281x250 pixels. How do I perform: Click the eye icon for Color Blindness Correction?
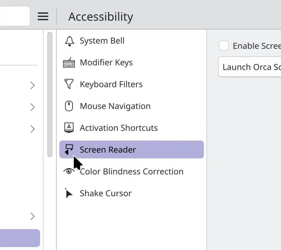[69, 171]
